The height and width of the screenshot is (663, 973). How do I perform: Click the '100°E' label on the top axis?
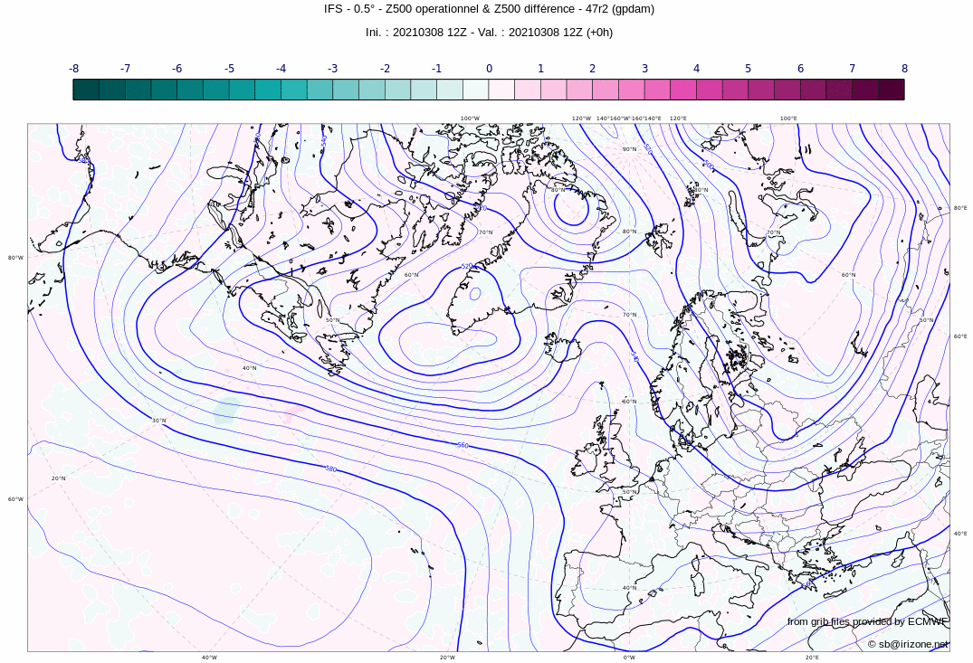pyautogui.click(x=788, y=118)
